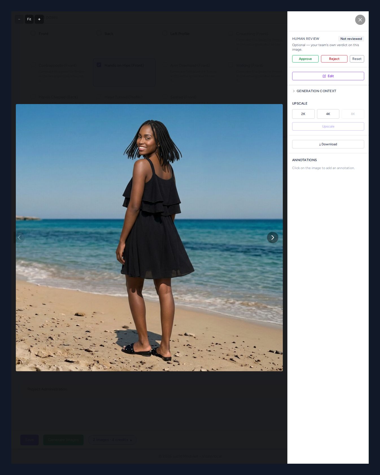Image resolution: width=380 pixels, height=475 pixels.
Task: Toggle the Left Profile pose checkbox
Action: (164, 33)
